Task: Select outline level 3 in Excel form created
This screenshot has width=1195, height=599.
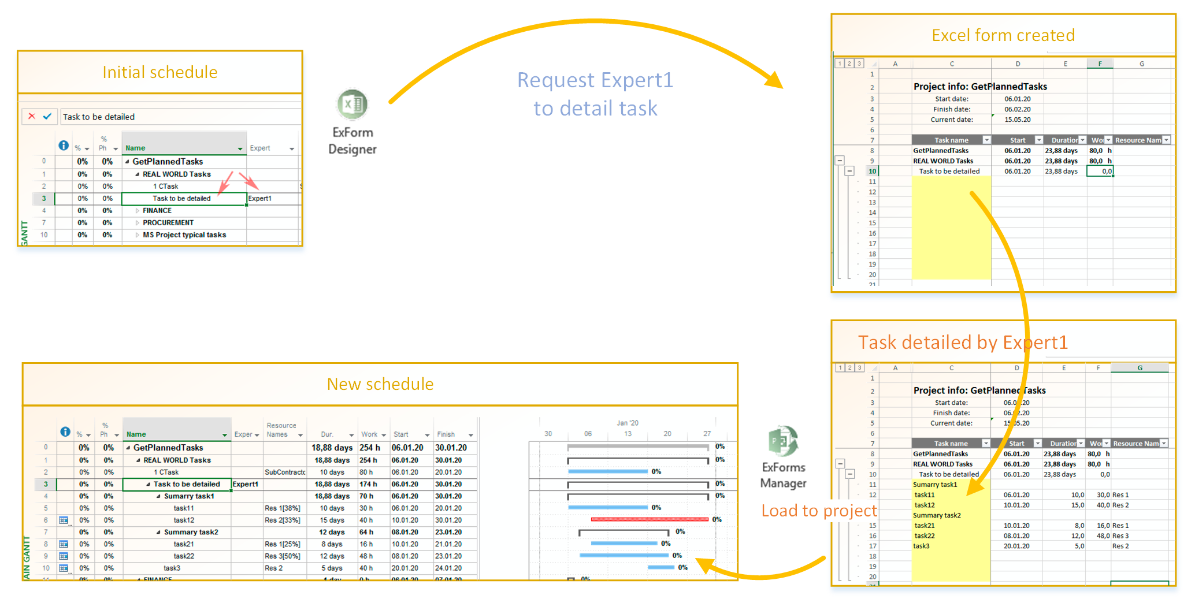Action: 859,64
